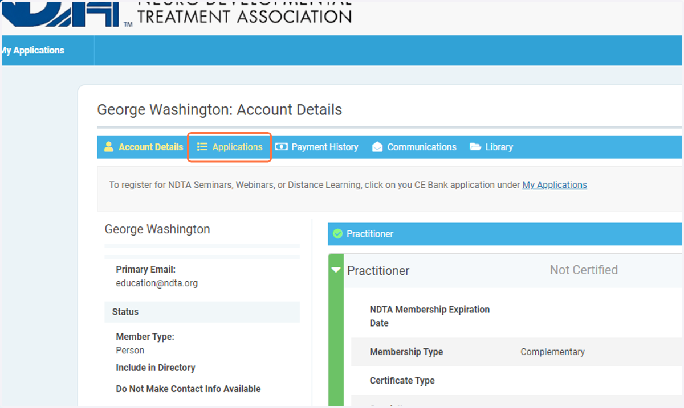
Task: Collapse the Practitioner section with white triangle
Action: point(336,270)
